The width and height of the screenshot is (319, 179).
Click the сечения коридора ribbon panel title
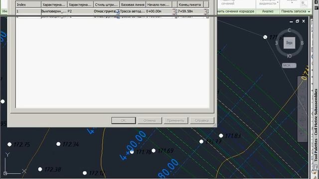[x=236, y=11]
